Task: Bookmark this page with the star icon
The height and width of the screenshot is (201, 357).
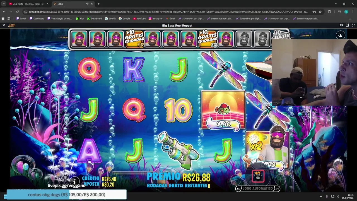Action: [x=320, y=12]
